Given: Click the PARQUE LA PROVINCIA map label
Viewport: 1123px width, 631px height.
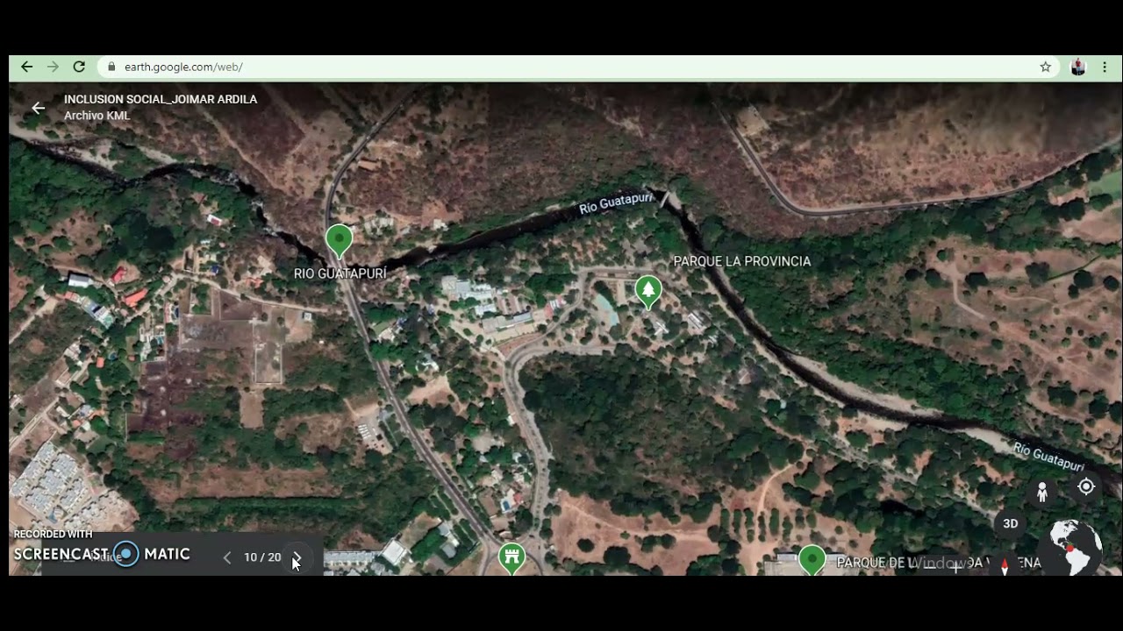Looking at the screenshot, I should click(742, 261).
